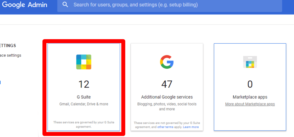This screenshot has width=294, height=137.
Task: Open the G Suite colorful grid icon
Action: point(84,62)
